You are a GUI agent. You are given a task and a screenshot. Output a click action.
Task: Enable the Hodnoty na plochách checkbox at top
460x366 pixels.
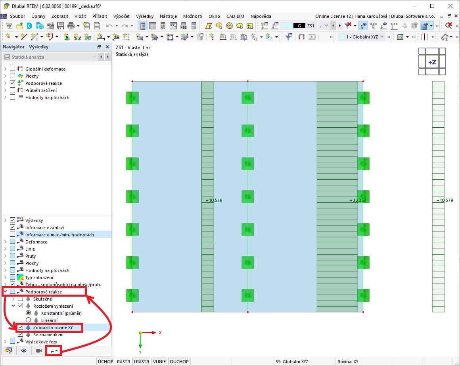pyautogui.click(x=12, y=97)
